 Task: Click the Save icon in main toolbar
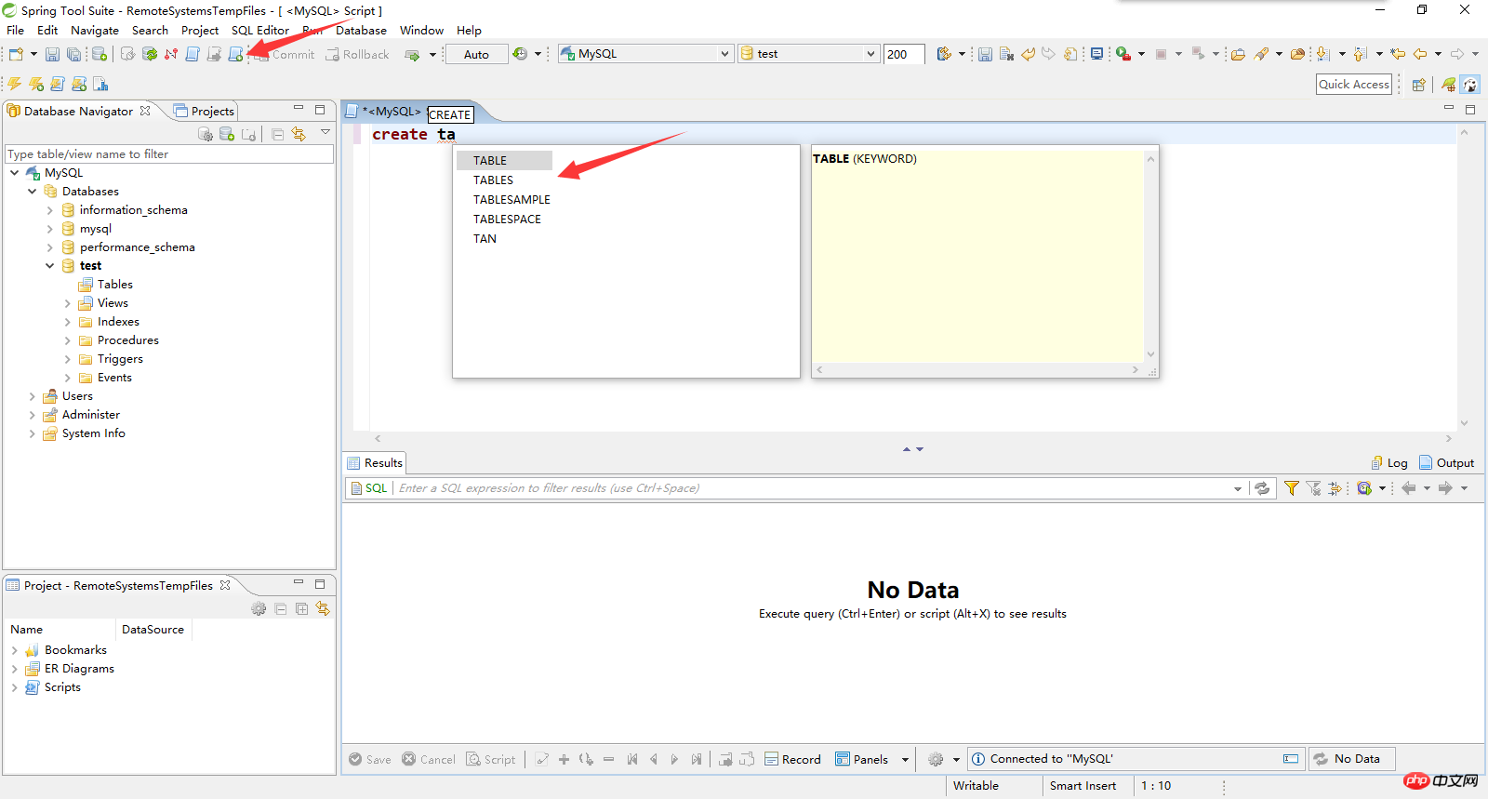pyautogui.click(x=52, y=54)
